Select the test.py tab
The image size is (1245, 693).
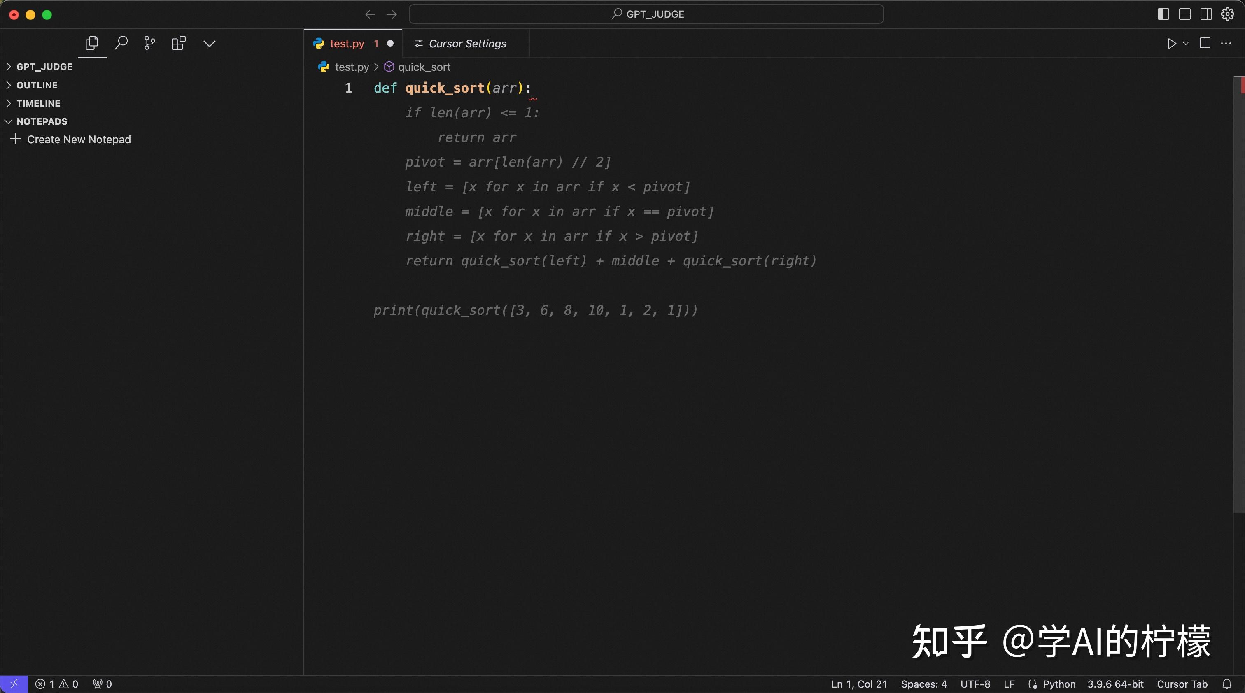347,44
